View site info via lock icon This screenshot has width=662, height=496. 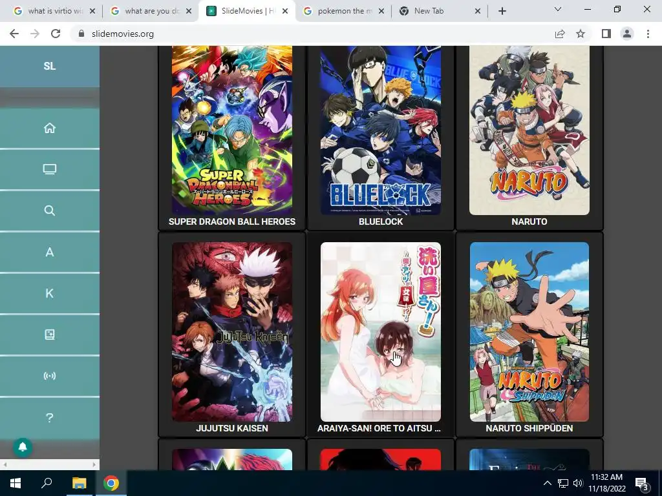[81, 34]
